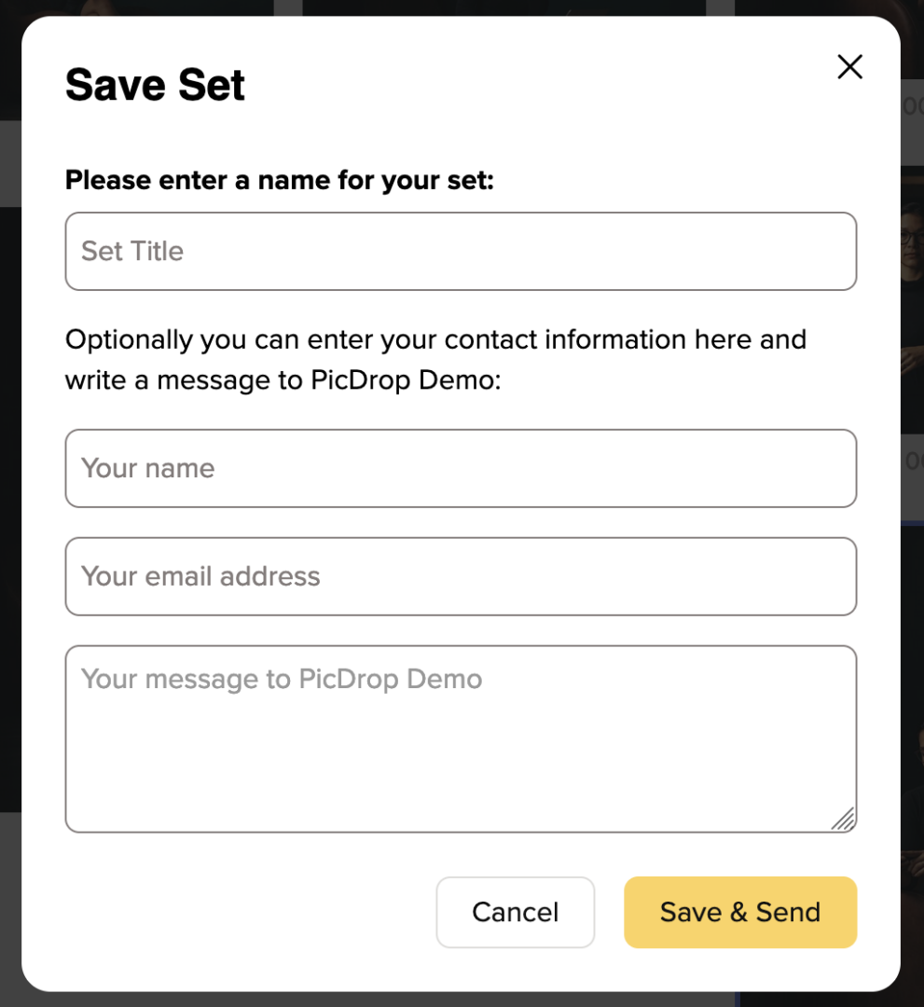
Task: Click into the message to PicDrop Demo textarea
Action: (x=461, y=739)
